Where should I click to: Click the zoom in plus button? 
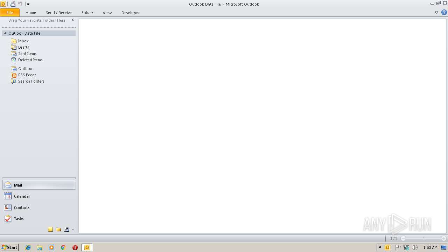coord(444,238)
